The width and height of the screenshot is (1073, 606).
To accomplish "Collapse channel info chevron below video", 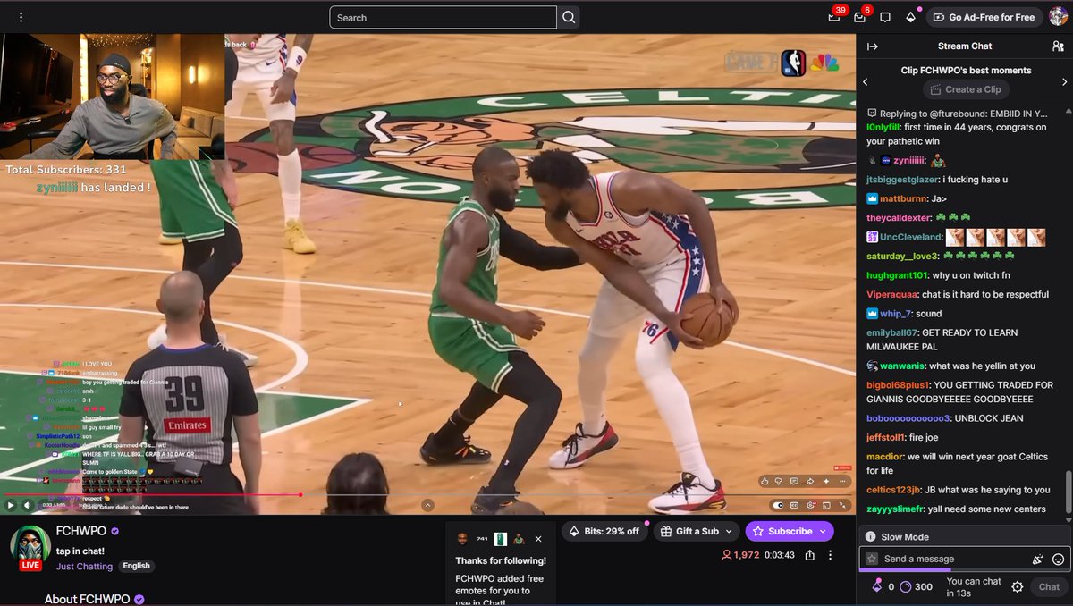I will pyautogui.click(x=427, y=505).
